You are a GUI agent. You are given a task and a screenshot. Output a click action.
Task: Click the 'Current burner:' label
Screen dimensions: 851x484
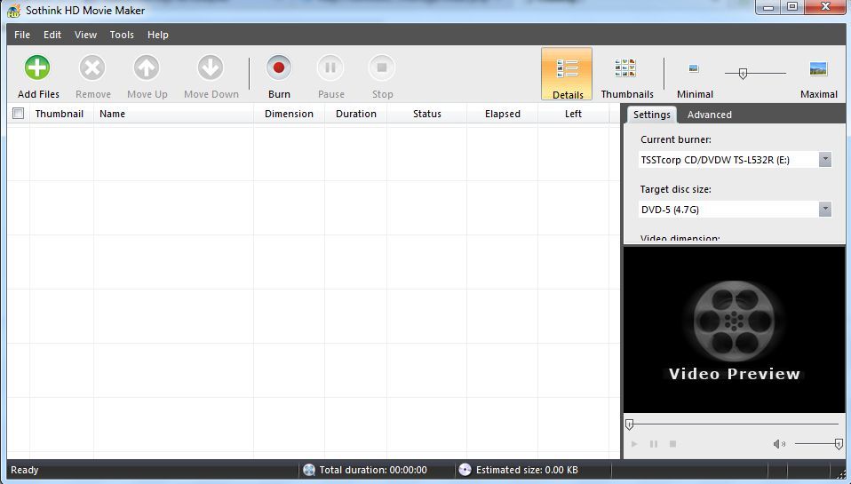point(676,139)
